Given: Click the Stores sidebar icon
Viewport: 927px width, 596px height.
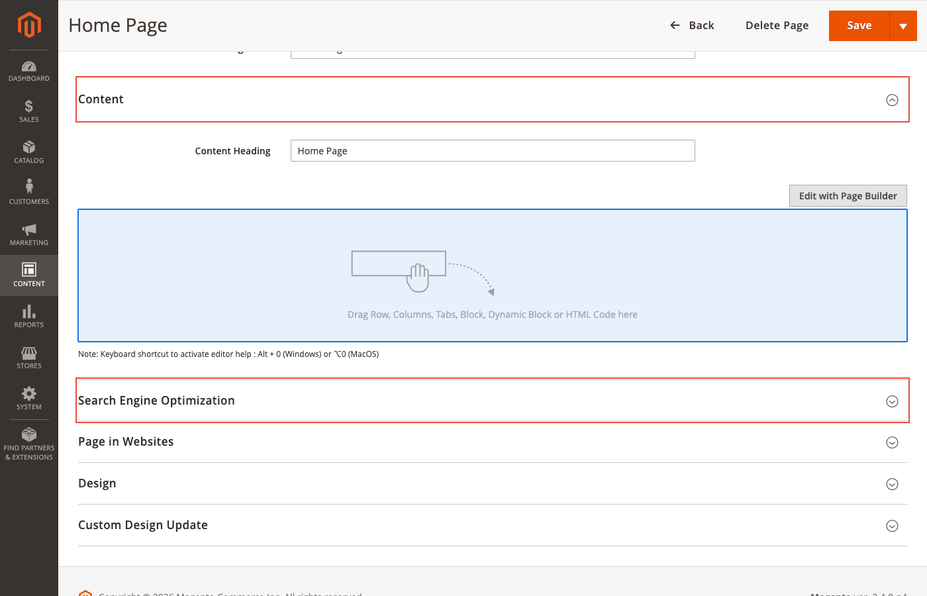Looking at the screenshot, I should click(x=29, y=358).
